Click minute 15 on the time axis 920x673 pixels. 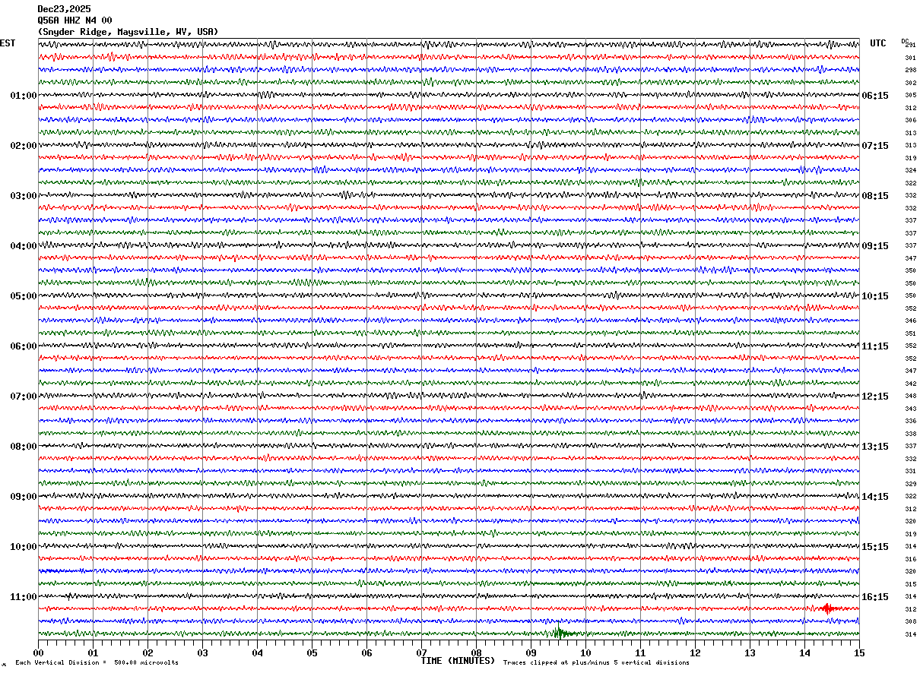(x=859, y=652)
